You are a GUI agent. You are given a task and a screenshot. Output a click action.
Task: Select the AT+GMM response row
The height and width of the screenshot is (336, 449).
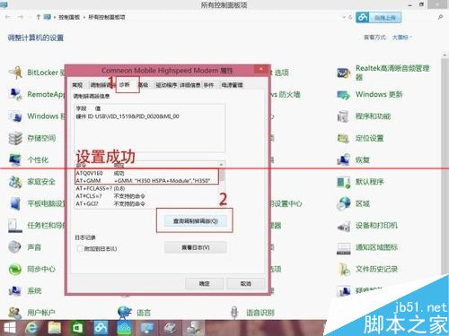pos(146,180)
